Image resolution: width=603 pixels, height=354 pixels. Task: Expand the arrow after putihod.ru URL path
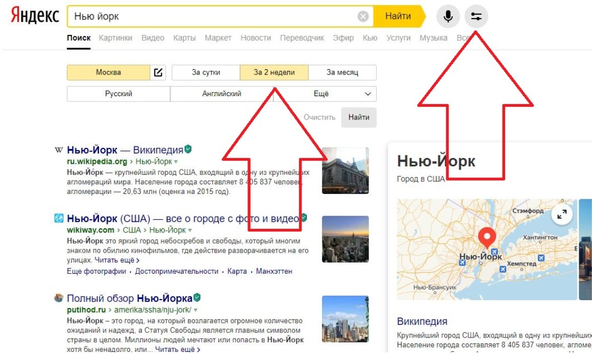click(195, 310)
